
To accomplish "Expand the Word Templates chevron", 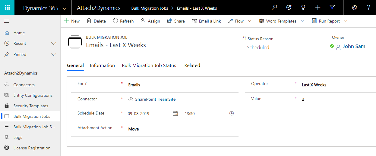I will tap(302, 21).
